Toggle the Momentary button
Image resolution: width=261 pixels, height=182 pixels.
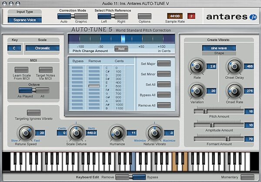(248, 177)
